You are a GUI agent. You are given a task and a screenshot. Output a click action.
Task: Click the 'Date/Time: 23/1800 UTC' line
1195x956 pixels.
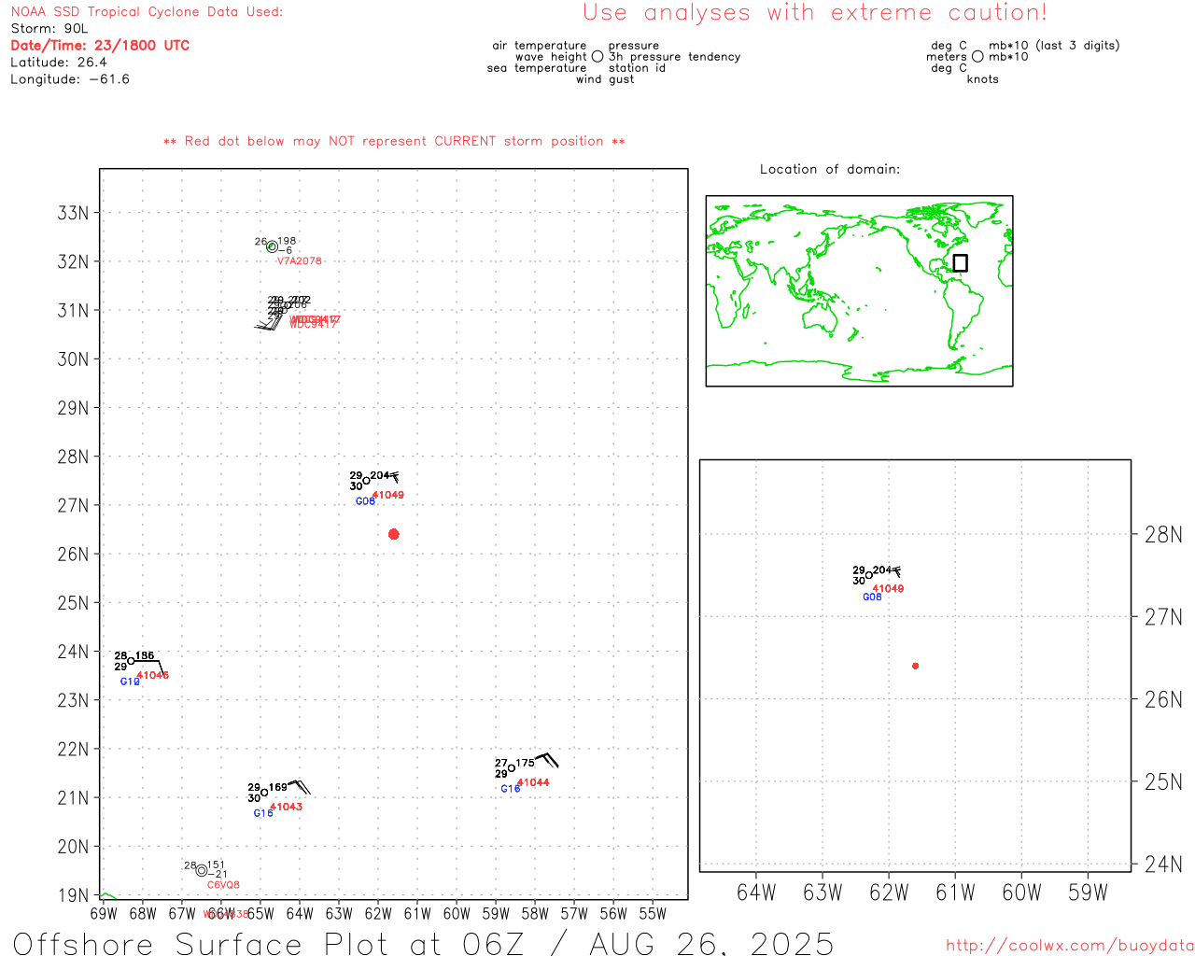coord(100,46)
